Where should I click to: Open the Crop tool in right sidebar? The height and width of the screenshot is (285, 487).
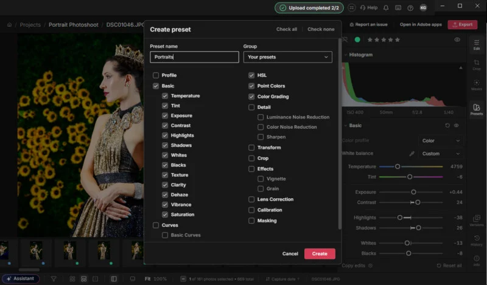pos(477,65)
